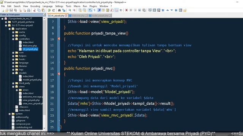Open Find dialog via binoculars icon
This screenshot has width=243, height=136.
coord(59,10)
